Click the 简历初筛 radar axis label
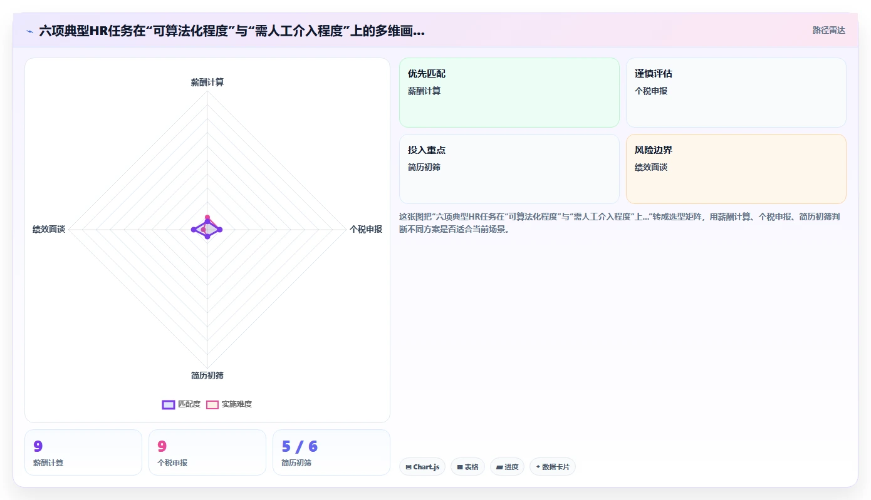 pos(207,375)
